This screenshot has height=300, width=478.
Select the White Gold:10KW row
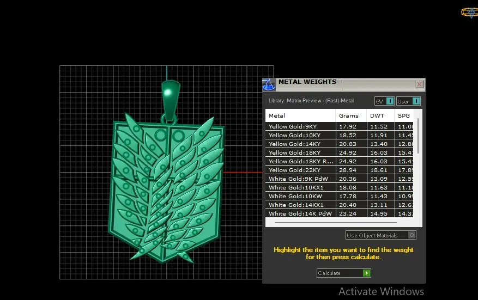click(340, 196)
